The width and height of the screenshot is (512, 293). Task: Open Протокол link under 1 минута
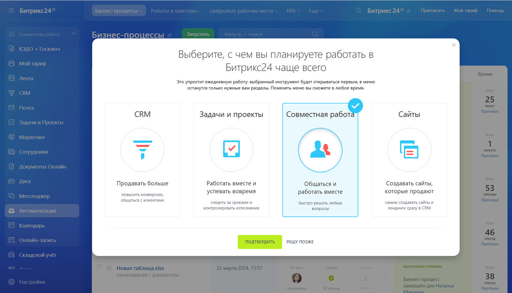[x=490, y=156]
